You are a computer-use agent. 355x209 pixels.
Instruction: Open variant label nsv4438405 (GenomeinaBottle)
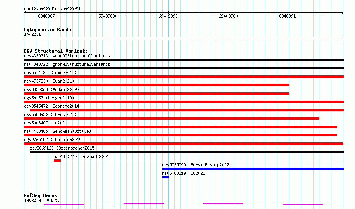57,131
